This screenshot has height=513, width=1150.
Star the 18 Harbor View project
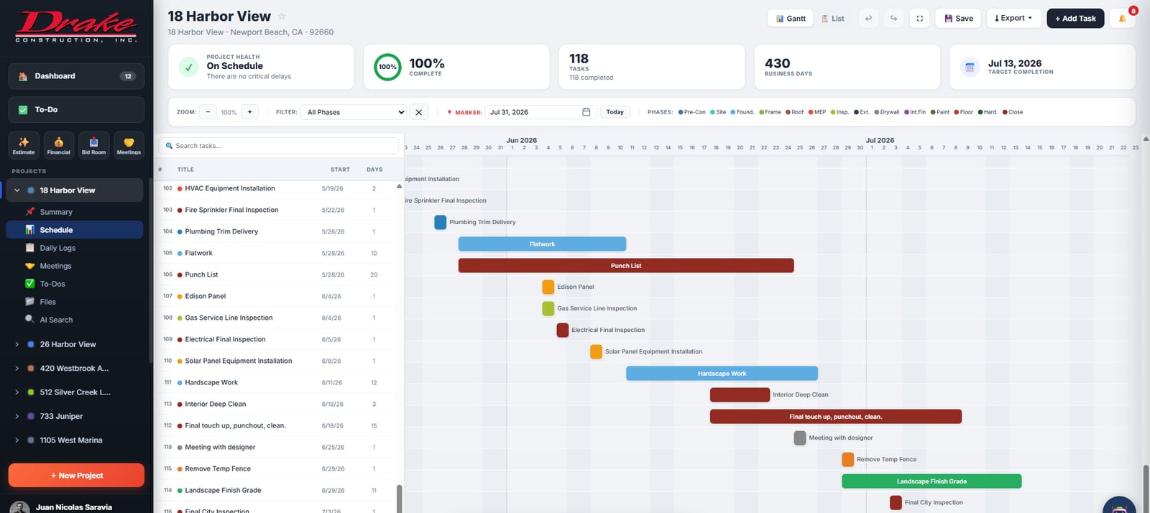[282, 17]
